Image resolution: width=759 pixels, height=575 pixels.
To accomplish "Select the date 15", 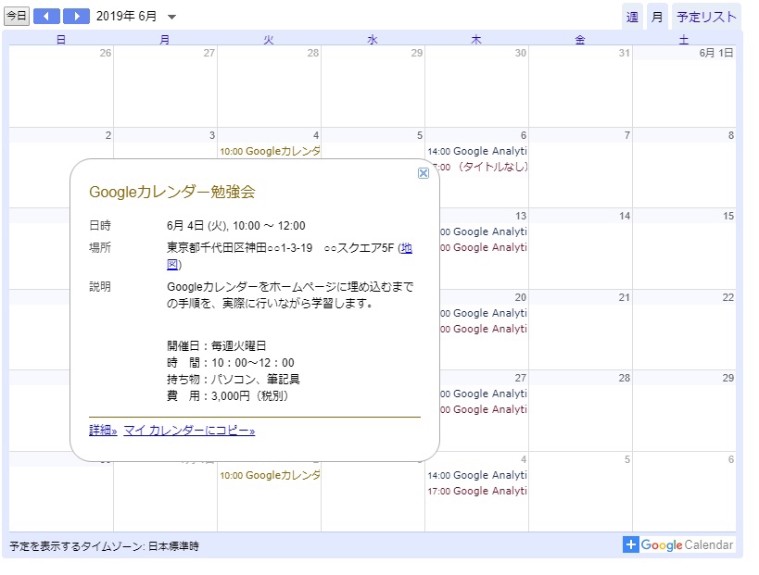I will 728,216.
